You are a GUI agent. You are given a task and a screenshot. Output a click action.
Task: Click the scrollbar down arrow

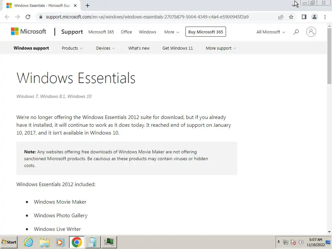(x=329, y=232)
